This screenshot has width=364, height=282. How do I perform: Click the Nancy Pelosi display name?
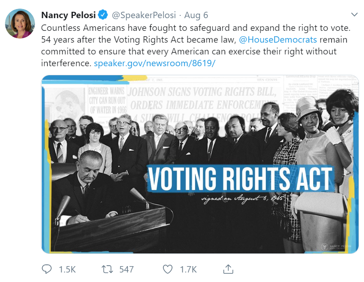(x=69, y=15)
